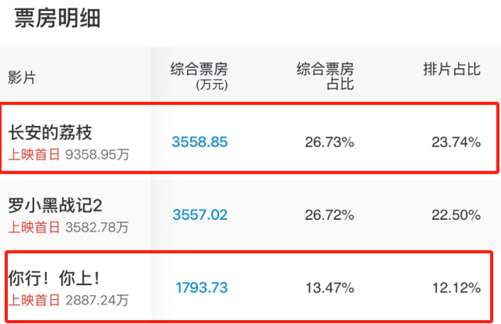Image resolution: width=501 pixels, height=324 pixels.
Task: Click 上映首日 2887.24万 subtitle
Action: pos(68,301)
